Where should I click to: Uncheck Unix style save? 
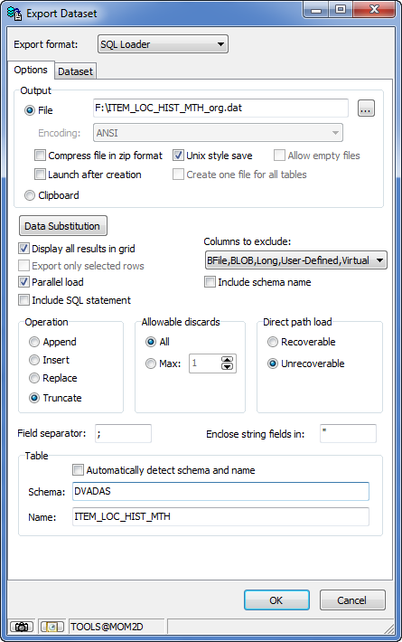178,156
